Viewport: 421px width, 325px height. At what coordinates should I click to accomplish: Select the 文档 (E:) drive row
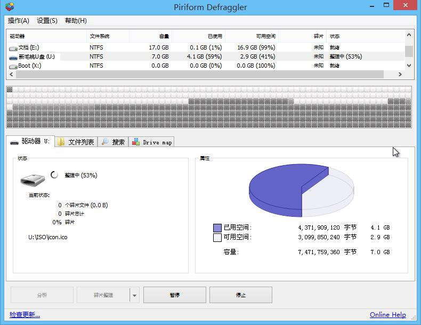(206, 47)
